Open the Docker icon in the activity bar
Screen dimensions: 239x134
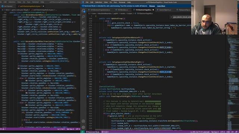point(83,48)
